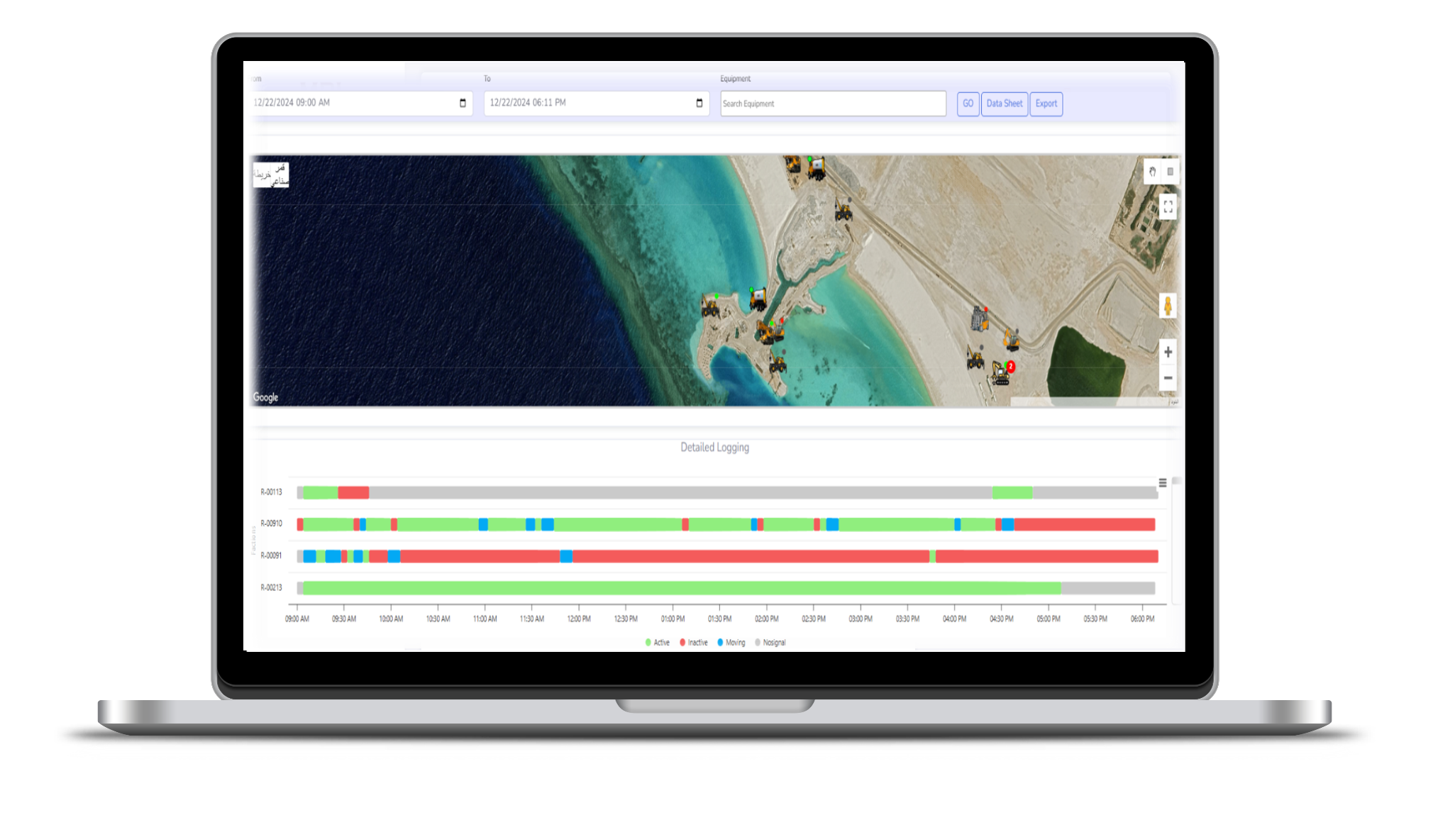The image size is (1438, 820).
Task: Zoom out on the map
Action: (1168, 378)
